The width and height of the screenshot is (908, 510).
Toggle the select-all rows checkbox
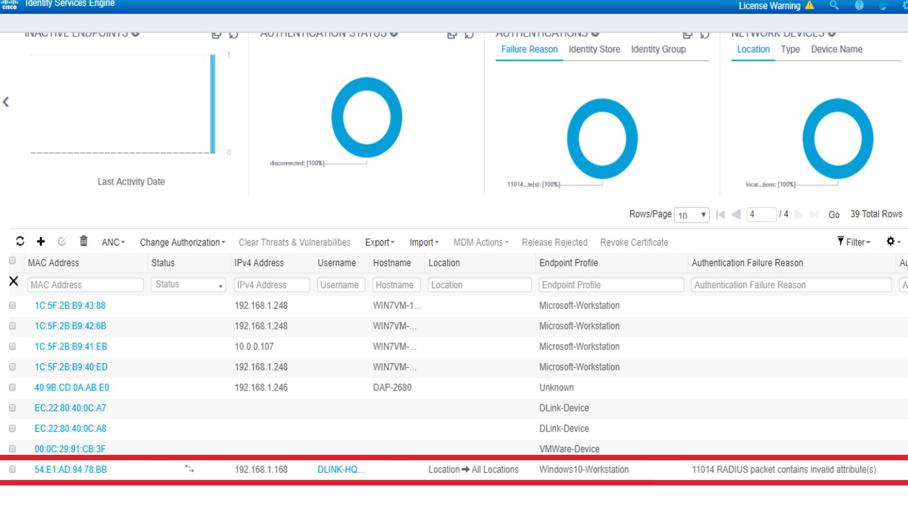pos(12,260)
